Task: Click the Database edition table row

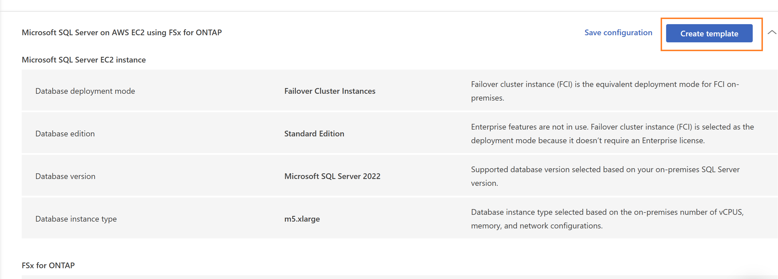Action: pos(400,134)
